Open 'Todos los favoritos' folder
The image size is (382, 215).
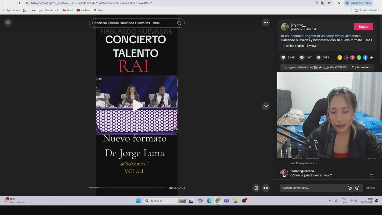pos(367,10)
